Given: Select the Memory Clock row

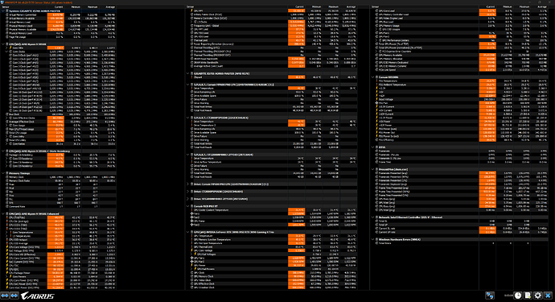Looking at the screenshot, I should click(x=59, y=177).
